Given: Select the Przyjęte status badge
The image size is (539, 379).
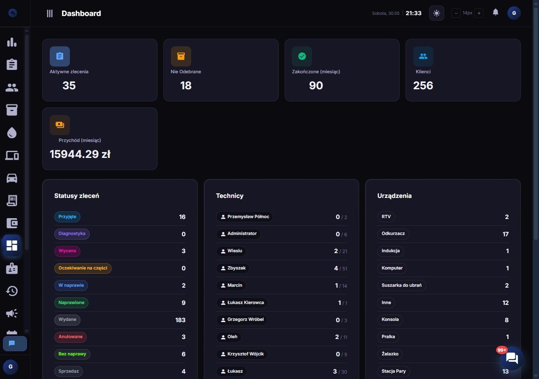Looking at the screenshot, I should [67, 217].
